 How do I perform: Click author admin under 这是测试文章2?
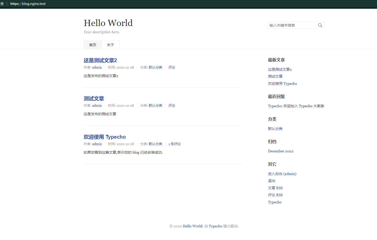click(x=97, y=67)
